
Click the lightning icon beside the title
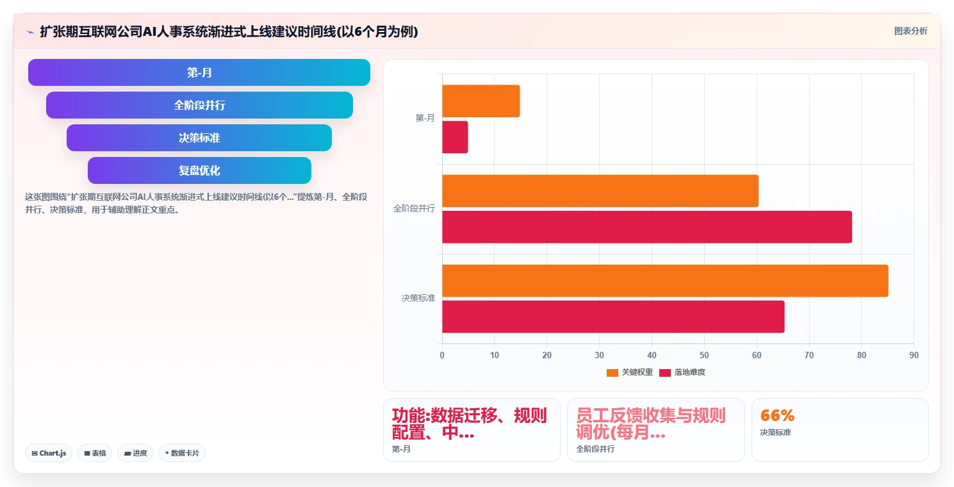pos(31,32)
